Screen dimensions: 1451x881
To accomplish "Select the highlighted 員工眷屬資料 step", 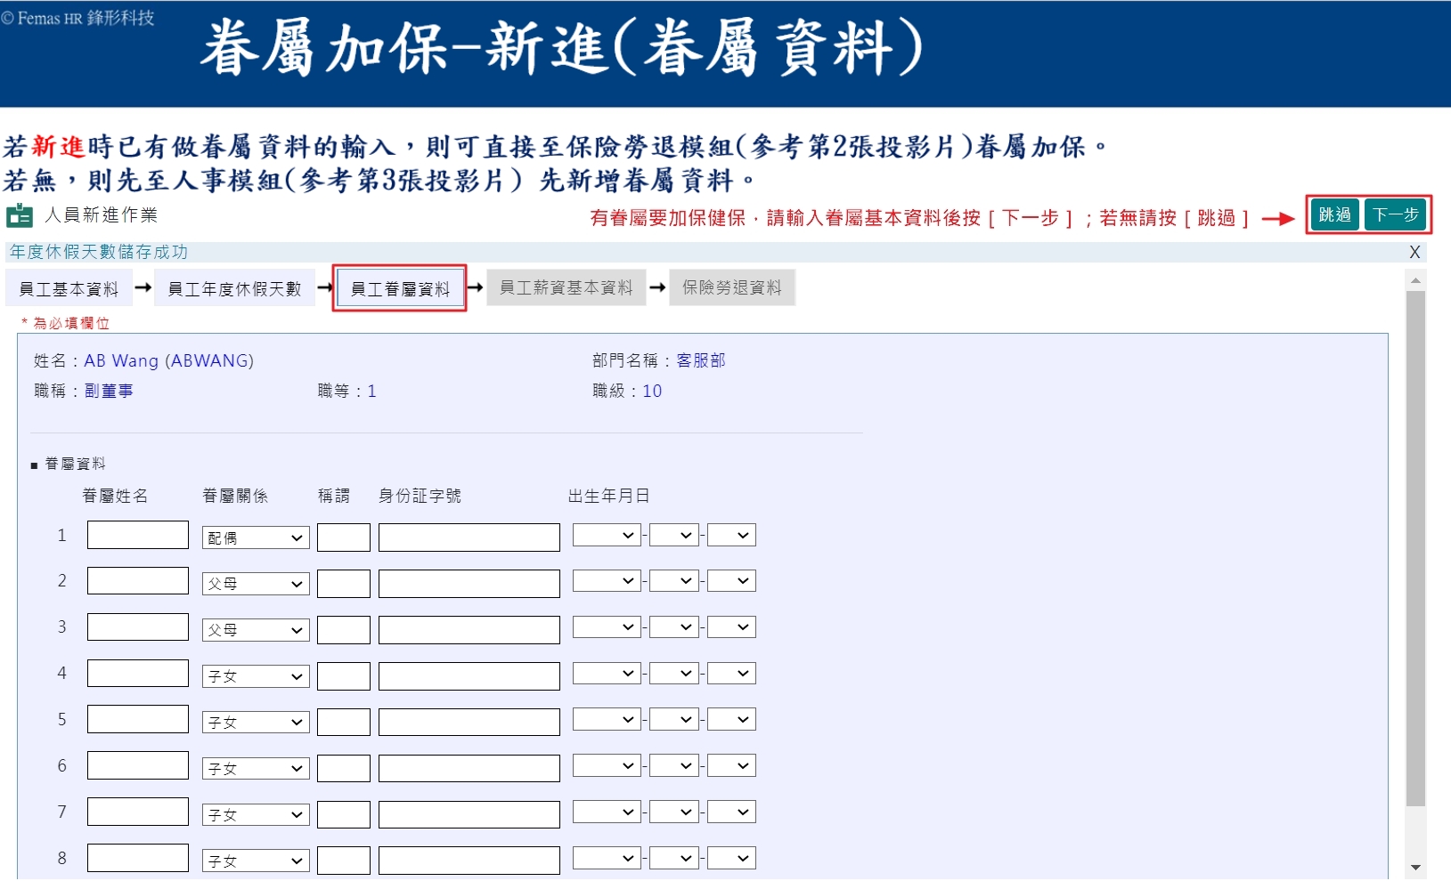I will 400,287.
